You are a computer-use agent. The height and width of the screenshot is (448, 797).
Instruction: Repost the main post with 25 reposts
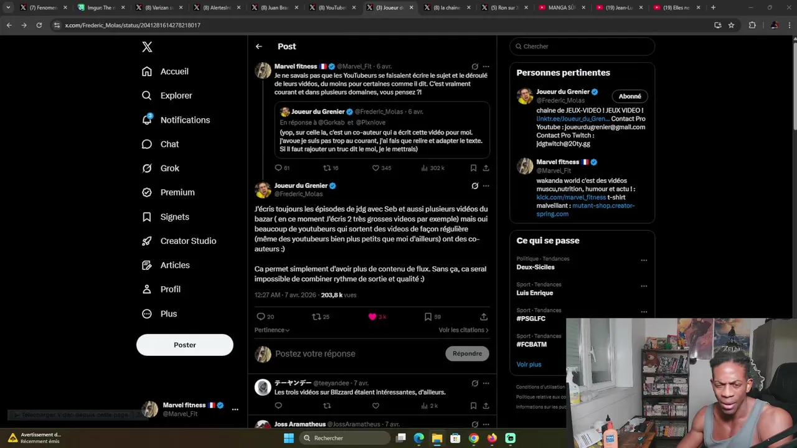click(321, 317)
